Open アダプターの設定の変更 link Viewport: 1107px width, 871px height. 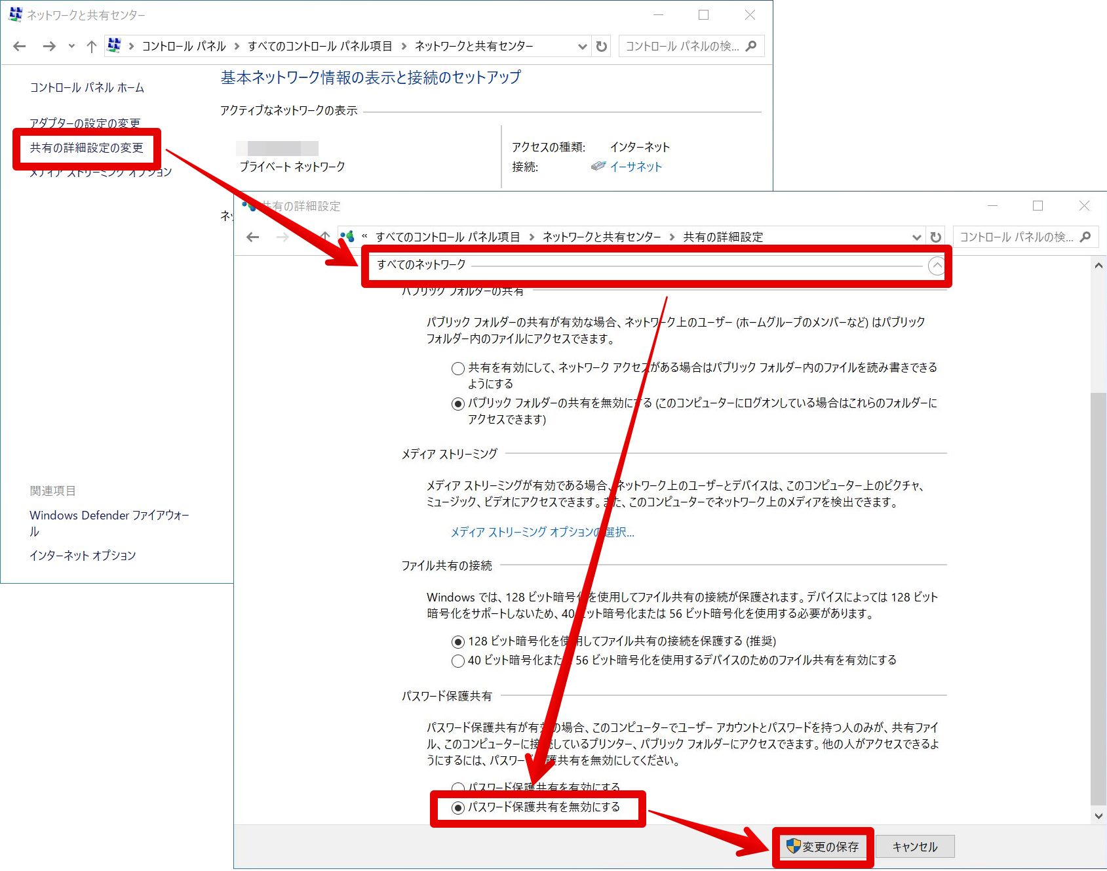pyautogui.click(x=85, y=123)
